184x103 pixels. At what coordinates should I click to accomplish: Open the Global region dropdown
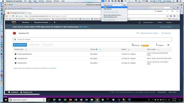[x=160, y=22]
